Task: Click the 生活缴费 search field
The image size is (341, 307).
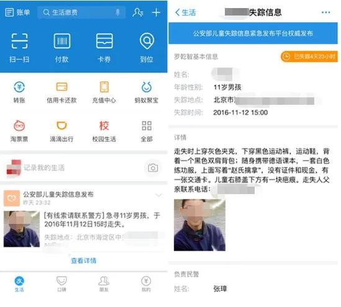Action: (x=81, y=12)
